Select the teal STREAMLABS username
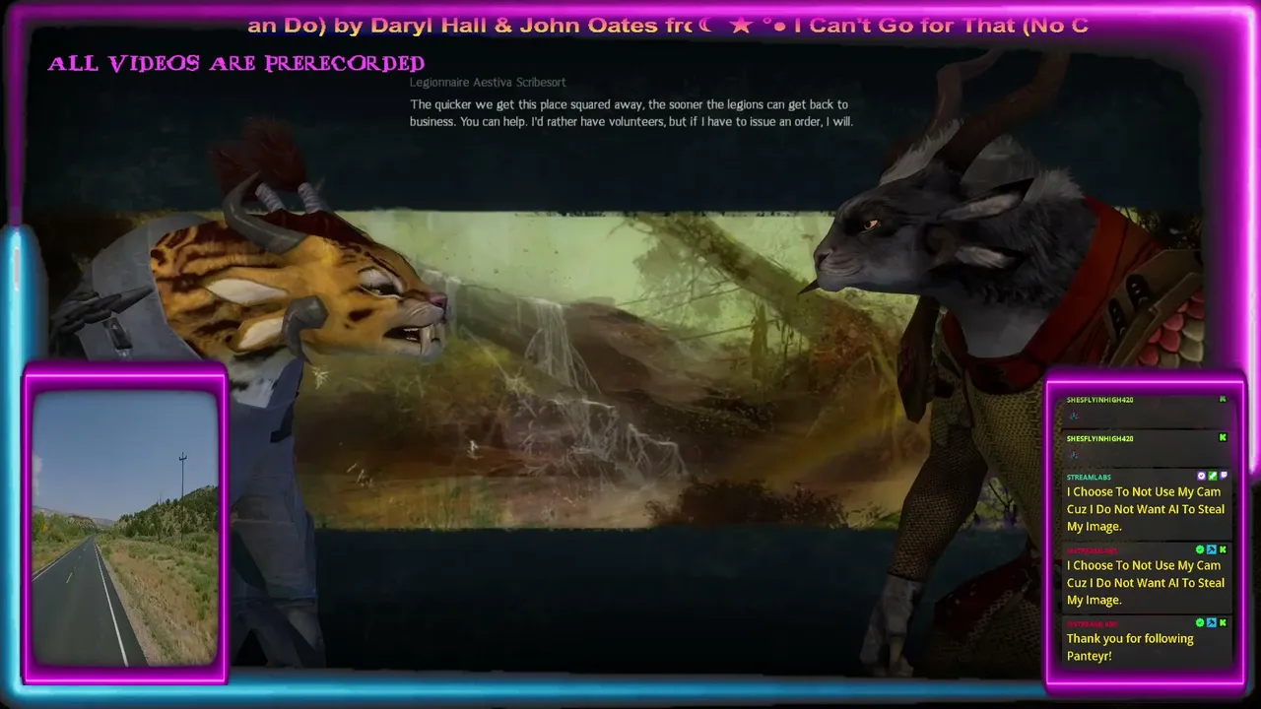This screenshot has height=709, width=1261. (x=1089, y=477)
